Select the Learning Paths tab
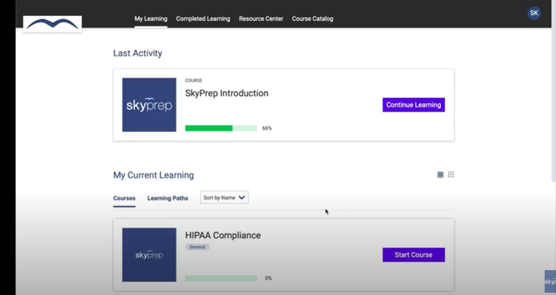The image size is (556, 295). point(167,199)
